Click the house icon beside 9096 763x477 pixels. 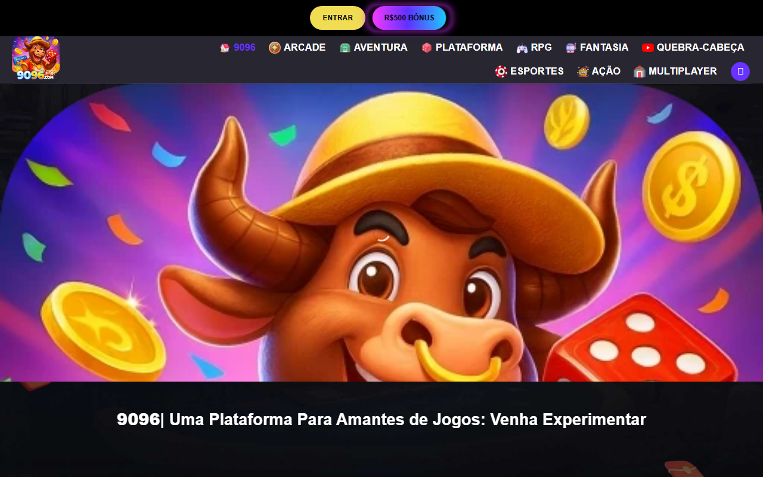coord(225,48)
